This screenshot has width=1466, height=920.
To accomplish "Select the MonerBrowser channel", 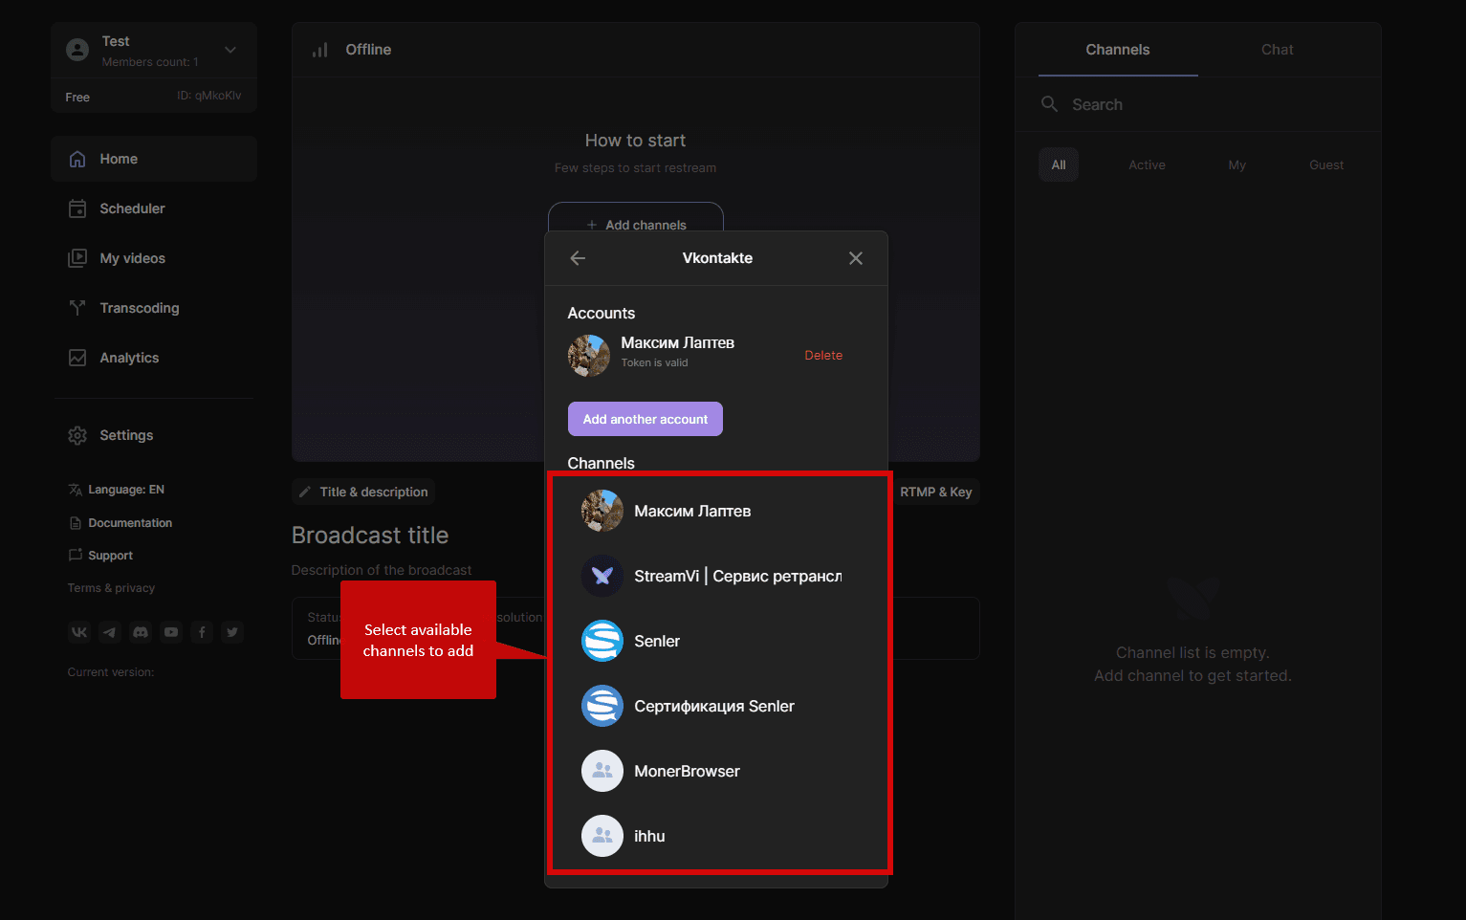I will coord(717,771).
